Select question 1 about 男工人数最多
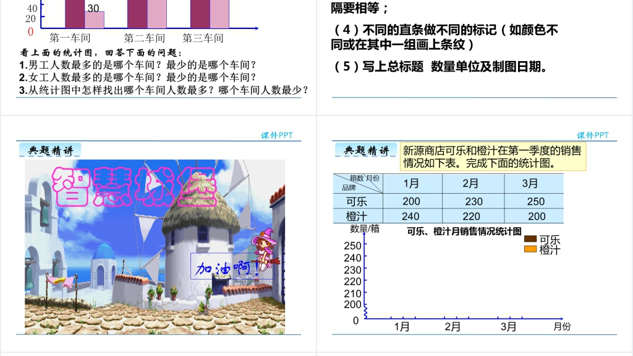The width and height of the screenshot is (633, 356). [x=138, y=65]
